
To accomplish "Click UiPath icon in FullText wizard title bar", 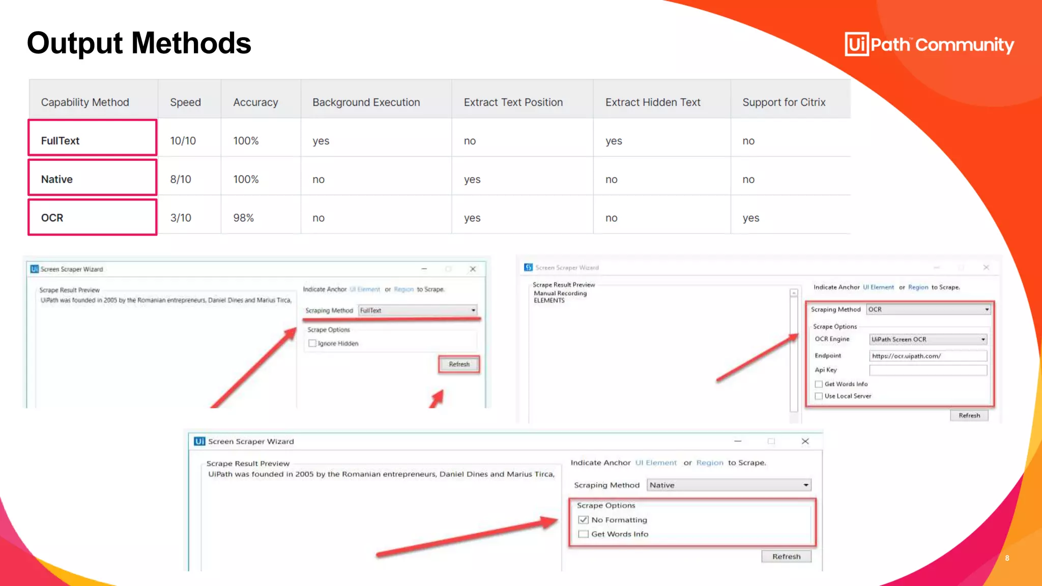I will tap(34, 269).
